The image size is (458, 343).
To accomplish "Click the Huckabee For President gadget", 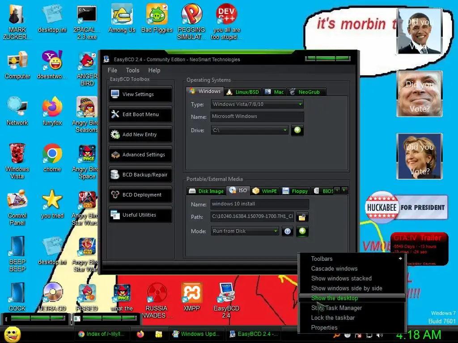I will coord(406,207).
